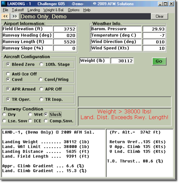Click the 'Appr. Climb Gradient' result line
The width and height of the screenshot is (179, 183).
(x=43, y=166)
